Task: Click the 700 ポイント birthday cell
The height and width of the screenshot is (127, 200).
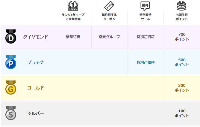Action: (x=182, y=37)
